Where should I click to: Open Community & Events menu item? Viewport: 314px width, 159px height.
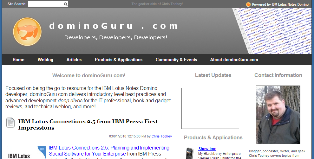click(176, 60)
